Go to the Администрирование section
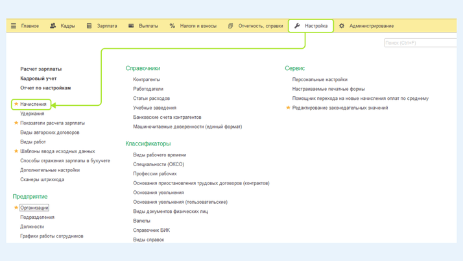Viewport: 463px width, 261px height. click(372, 26)
